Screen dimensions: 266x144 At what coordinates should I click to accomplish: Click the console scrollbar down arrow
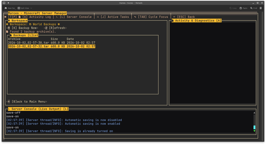pyautogui.click(x=254, y=131)
